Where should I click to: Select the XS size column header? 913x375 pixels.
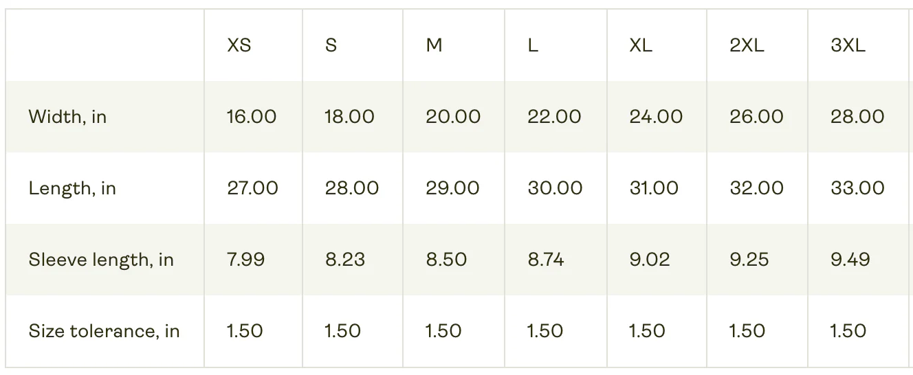click(x=239, y=45)
